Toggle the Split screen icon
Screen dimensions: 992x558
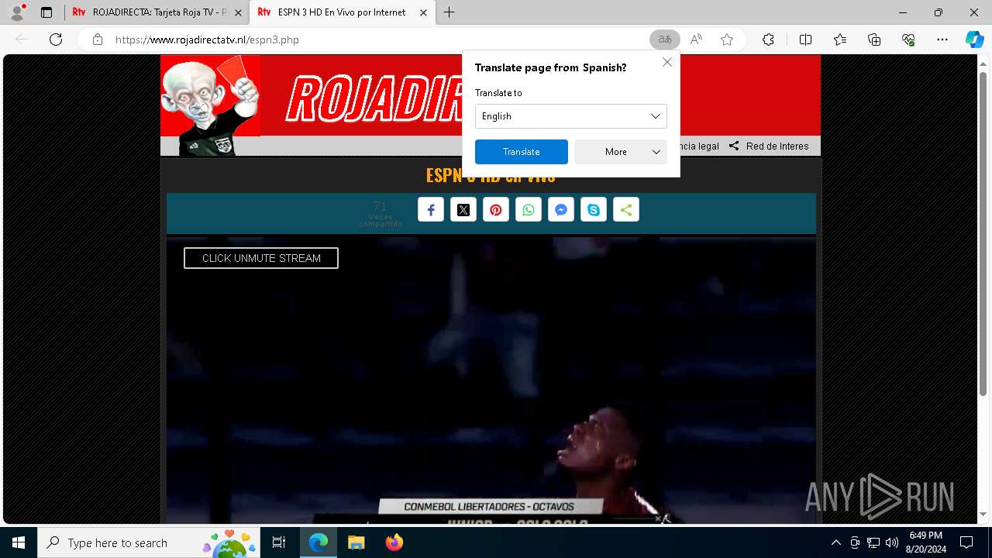(x=805, y=40)
